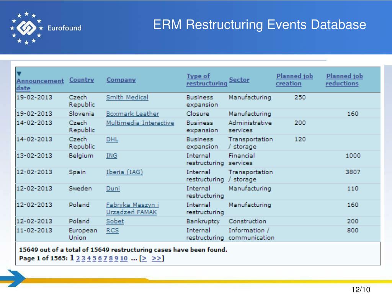
Task: Sort by Planned job creation header
Action: coord(294,80)
